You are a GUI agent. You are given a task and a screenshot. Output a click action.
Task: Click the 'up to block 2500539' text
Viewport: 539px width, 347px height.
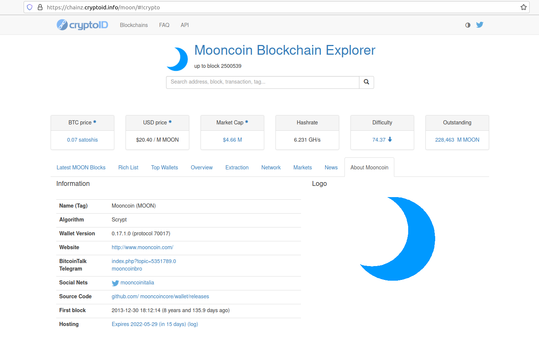218,66
